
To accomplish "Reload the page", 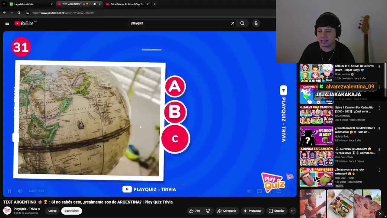I will tap(19, 13).
